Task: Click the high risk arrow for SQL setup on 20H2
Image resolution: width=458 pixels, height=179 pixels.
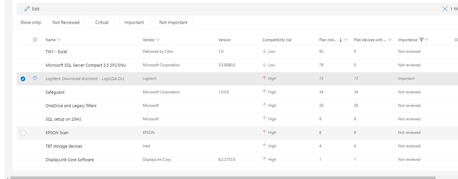Action: [x=264, y=119]
